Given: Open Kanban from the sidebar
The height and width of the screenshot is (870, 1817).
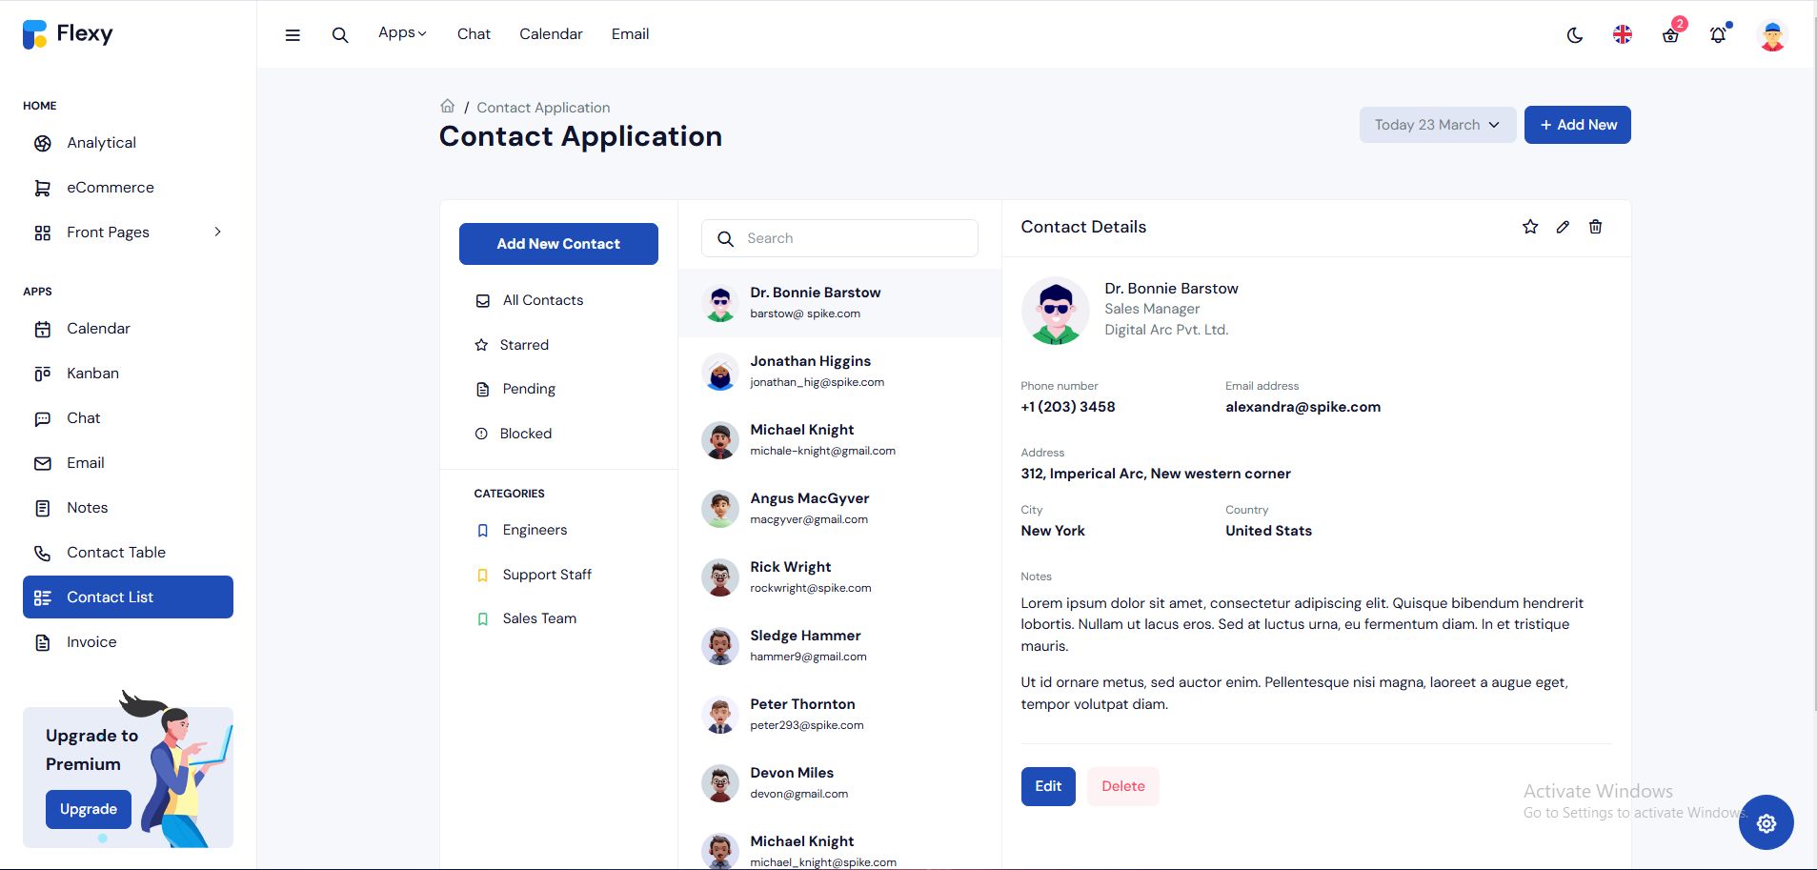Looking at the screenshot, I should pyautogui.click(x=92, y=374).
